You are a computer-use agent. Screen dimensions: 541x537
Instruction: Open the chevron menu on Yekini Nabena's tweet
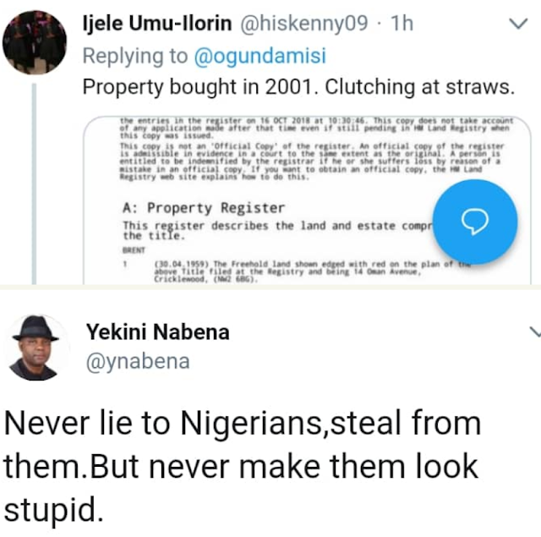point(533,331)
